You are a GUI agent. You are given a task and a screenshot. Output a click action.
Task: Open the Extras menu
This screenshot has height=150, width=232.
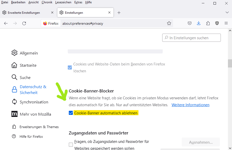coord(78,2)
